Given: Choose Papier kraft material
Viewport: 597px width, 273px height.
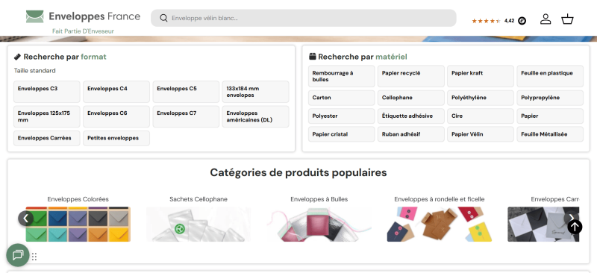Looking at the screenshot, I should coord(481,76).
